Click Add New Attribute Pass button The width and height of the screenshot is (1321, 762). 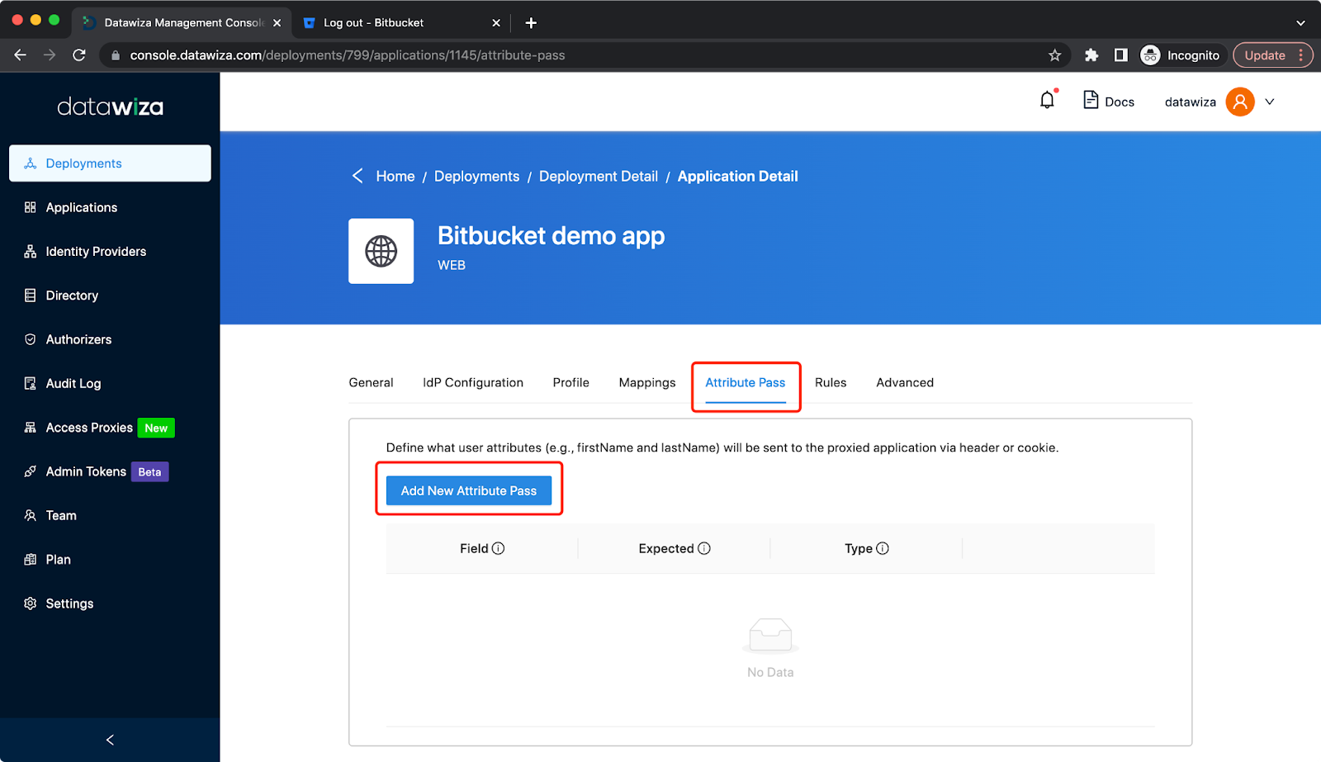(469, 490)
